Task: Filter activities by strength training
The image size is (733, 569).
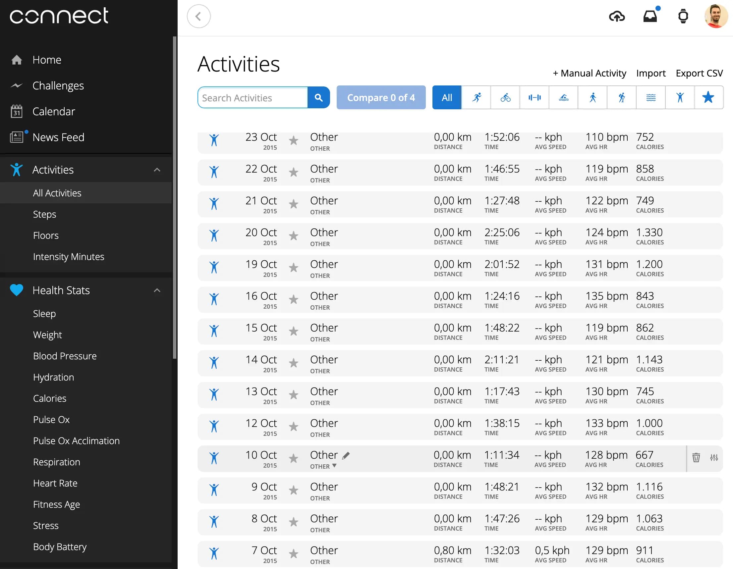Action: (x=534, y=97)
